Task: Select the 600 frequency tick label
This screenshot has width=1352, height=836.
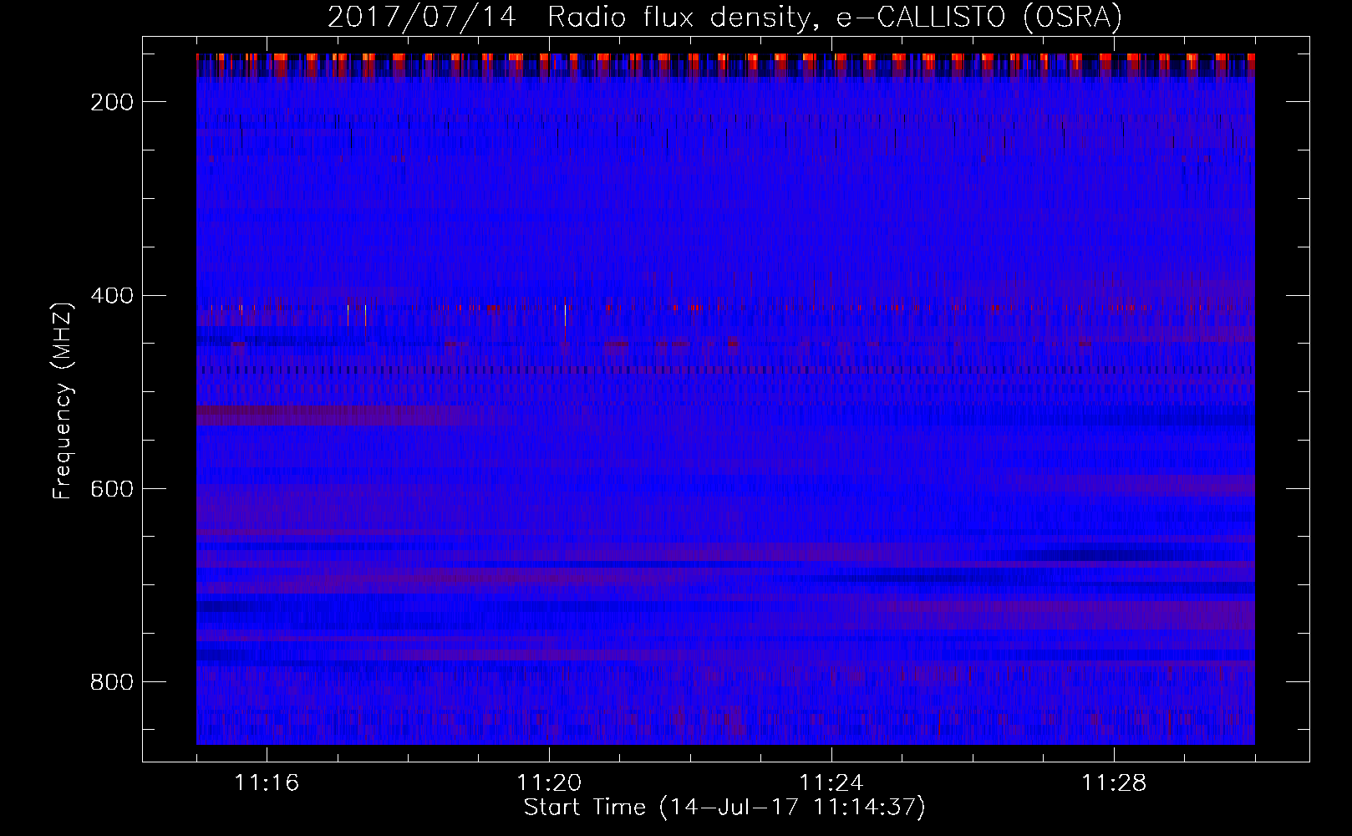Action: (x=112, y=489)
